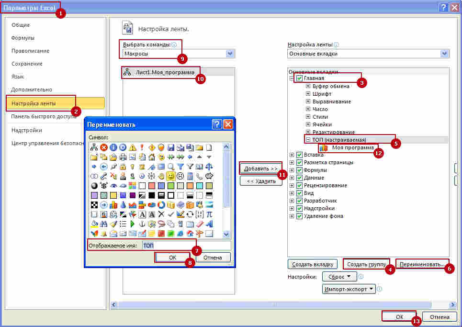Pick the sad face symbol
This screenshot has height=327, width=462.
180,176
